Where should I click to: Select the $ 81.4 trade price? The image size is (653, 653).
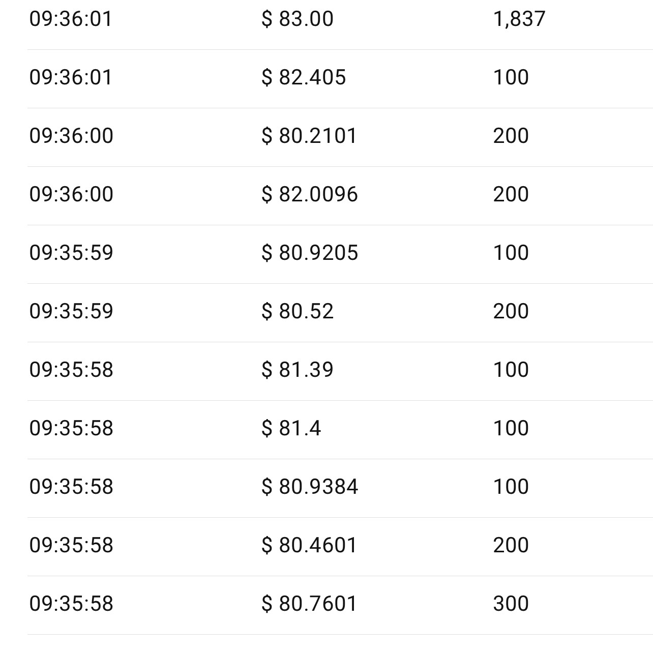pyautogui.click(x=291, y=429)
